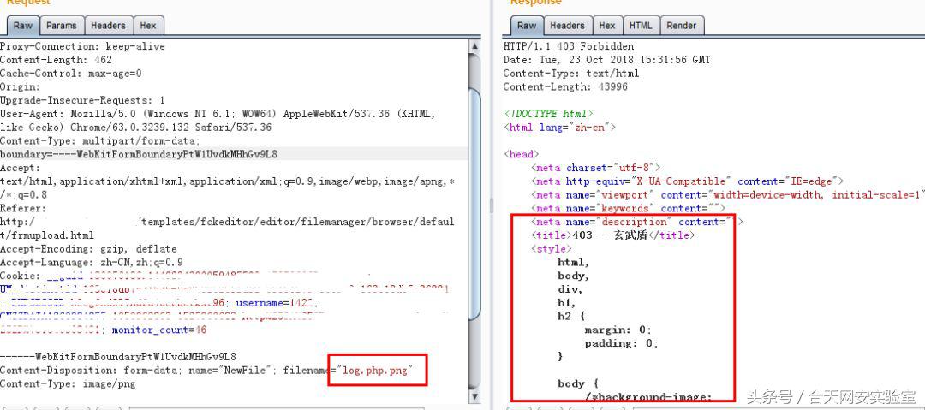Click the 'h2 {' selector line
Image resolution: width=925 pixels, height=410 pixels.
[570, 316]
